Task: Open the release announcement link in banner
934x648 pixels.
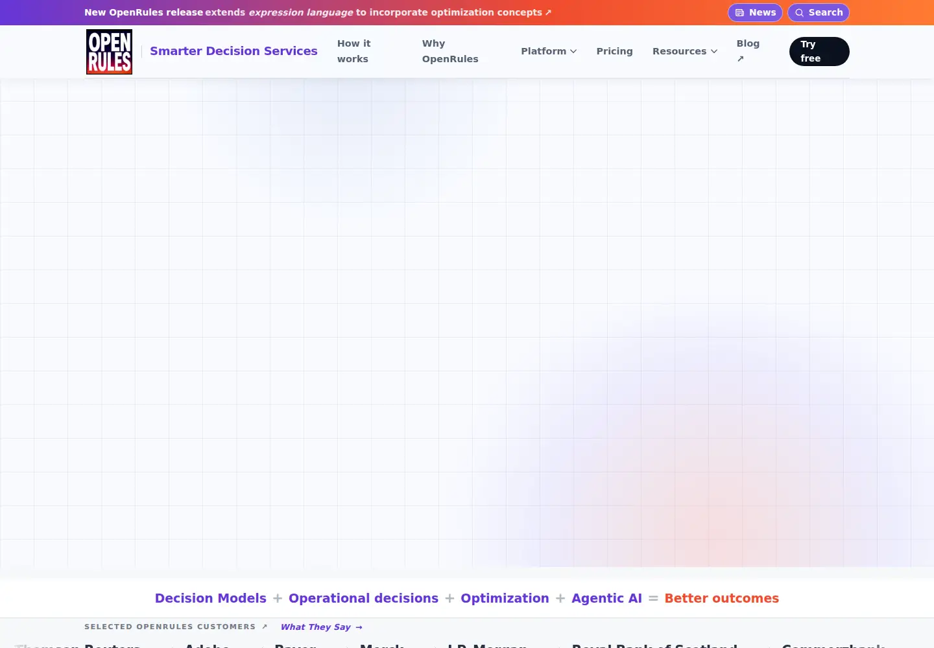Action: pos(318,12)
